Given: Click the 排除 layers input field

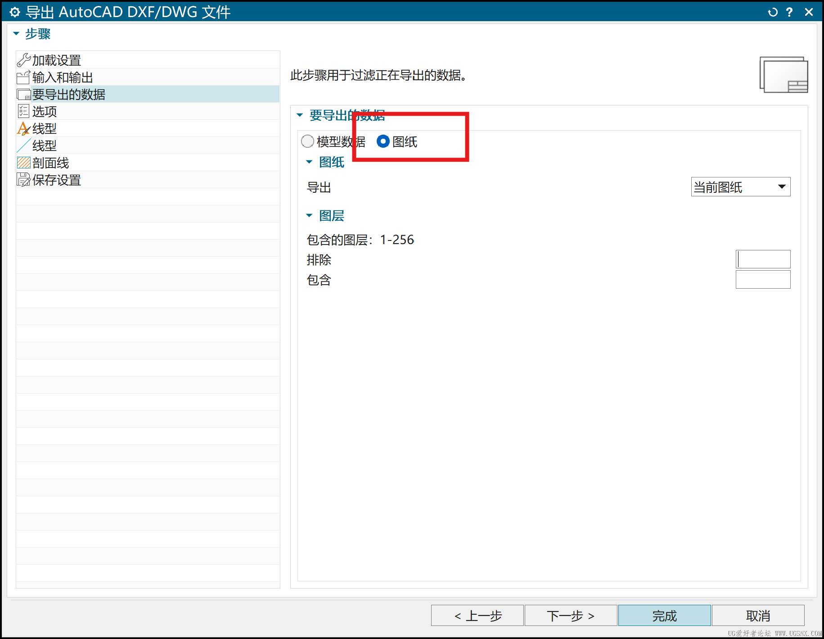Looking at the screenshot, I should pyautogui.click(x=763, y=259).
